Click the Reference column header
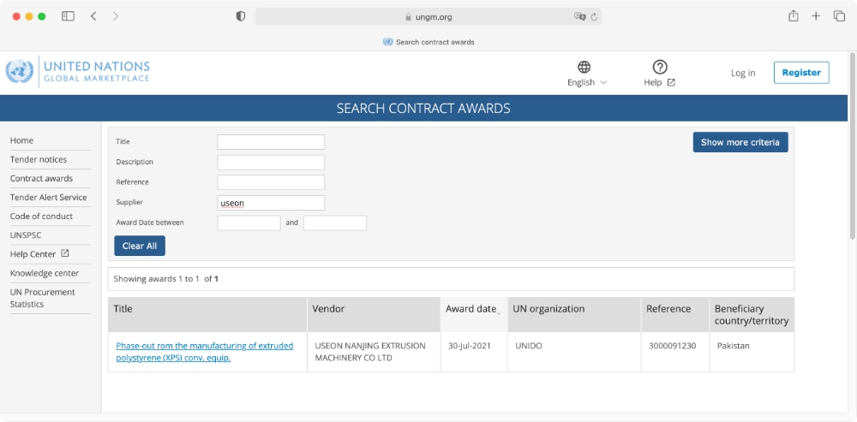 pos(675,314)
